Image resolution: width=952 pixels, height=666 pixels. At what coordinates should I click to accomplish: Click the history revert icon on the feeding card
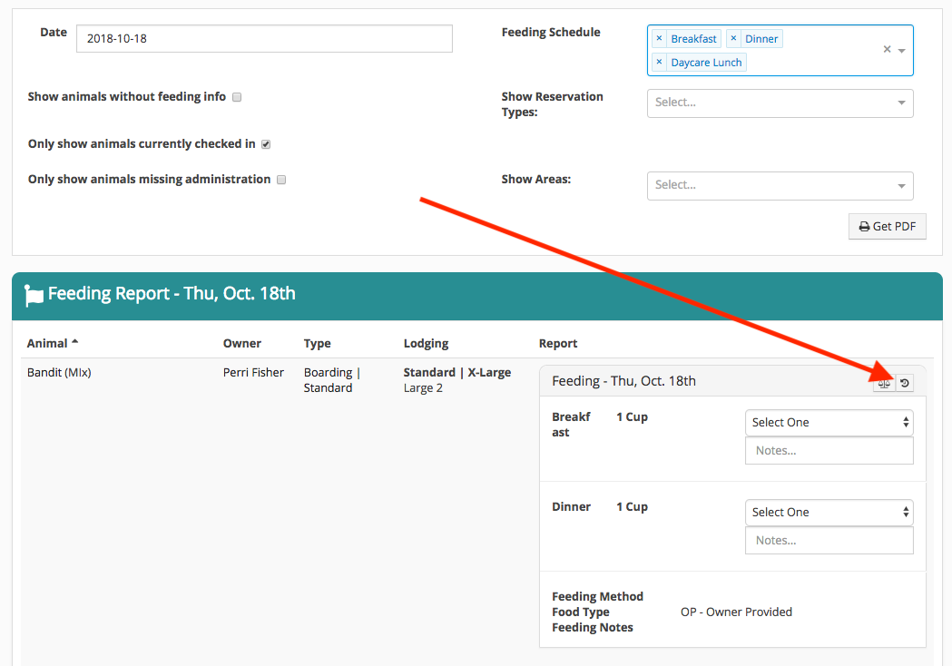(904, 383)
